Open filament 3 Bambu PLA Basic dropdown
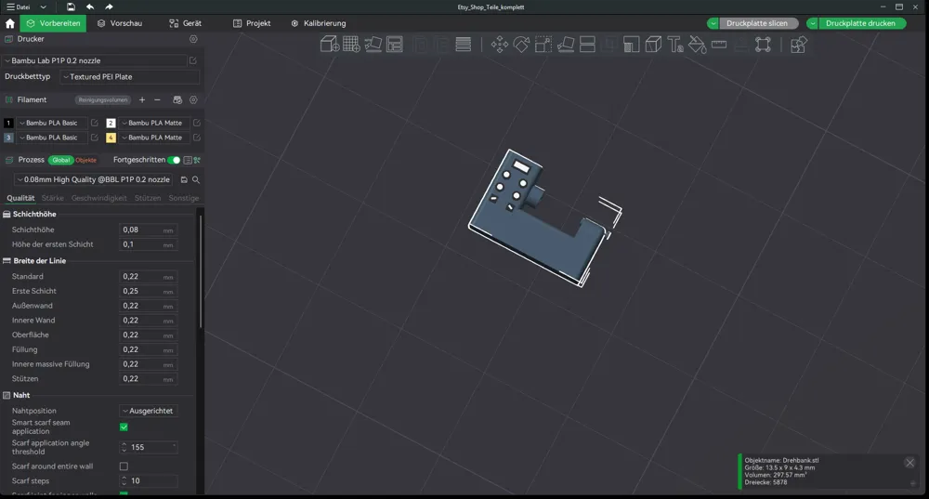The image size is (929, 499). pyautogui.click(x=51, y=138)
